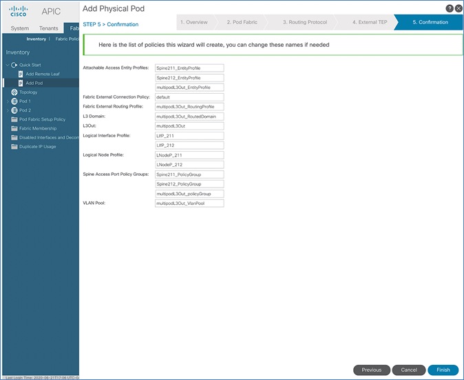Go to wizard step 1. Overview

click(x=194, y=22)
